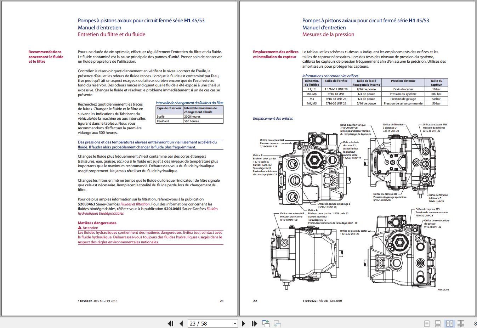Image resolution: width=477 pixels, height=328 pixels.
Task: Click the 'Informations concernant les orifices' table title
Action: click(x=330, y=76)
